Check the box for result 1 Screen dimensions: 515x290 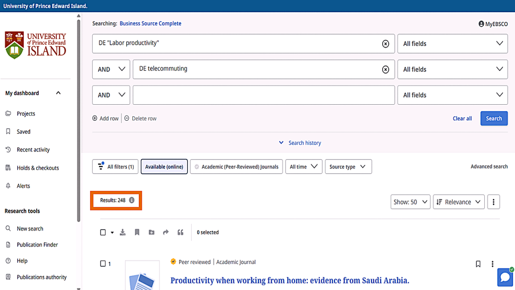point(103,263)
